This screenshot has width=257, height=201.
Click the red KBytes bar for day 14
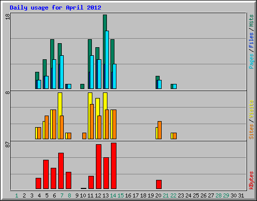113,166
